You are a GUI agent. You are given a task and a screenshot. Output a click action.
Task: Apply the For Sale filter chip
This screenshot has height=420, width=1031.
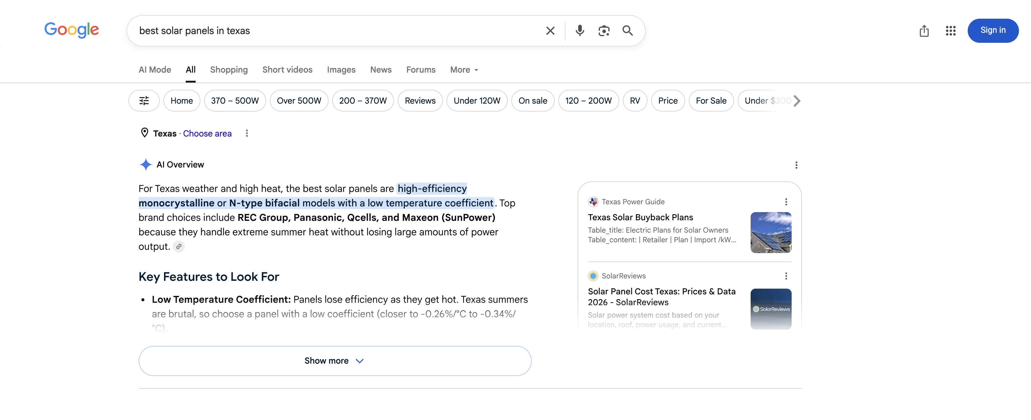(x=711, y=101)
